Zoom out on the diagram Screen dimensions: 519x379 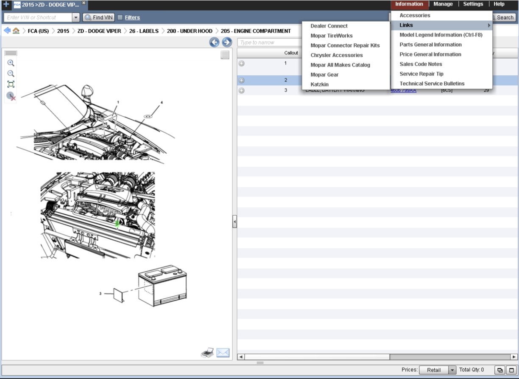11,73
